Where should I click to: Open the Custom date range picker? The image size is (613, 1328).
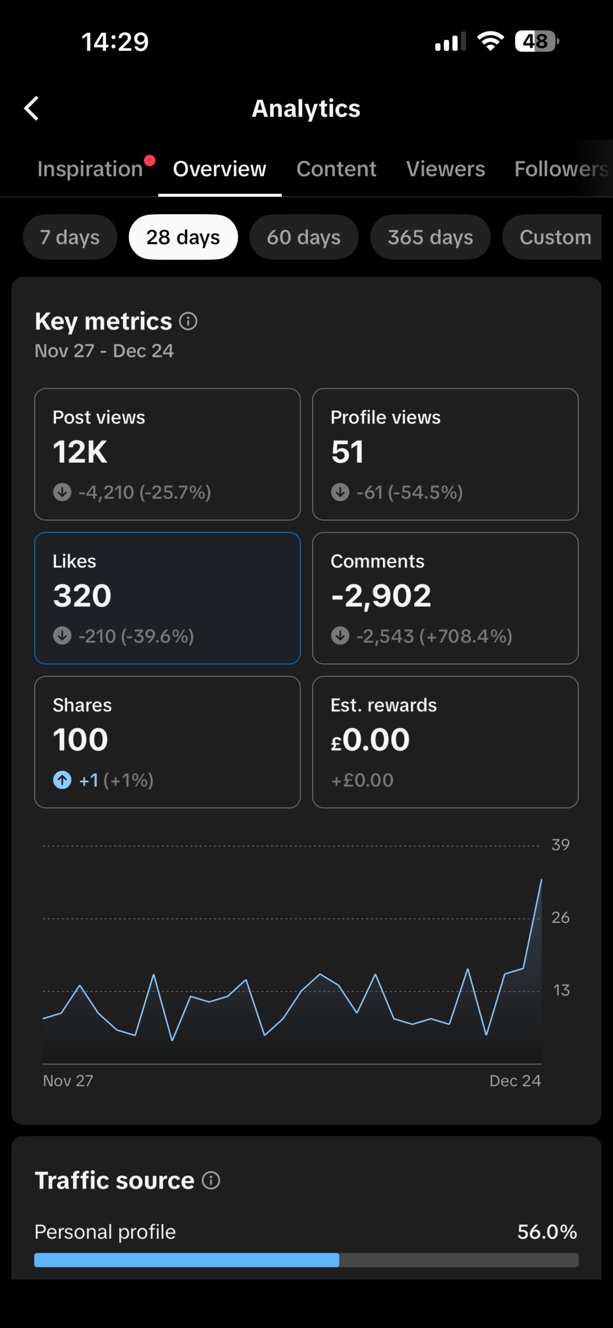point(554,237)
